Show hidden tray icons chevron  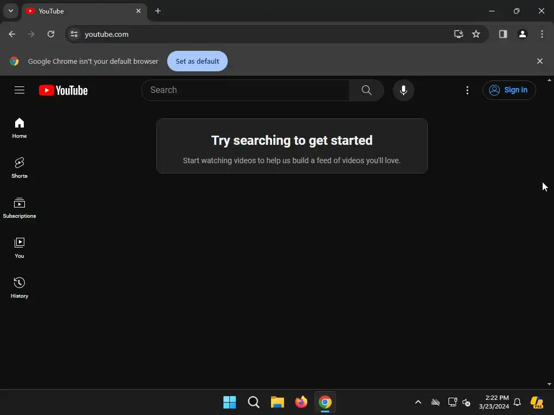point(418,402)
